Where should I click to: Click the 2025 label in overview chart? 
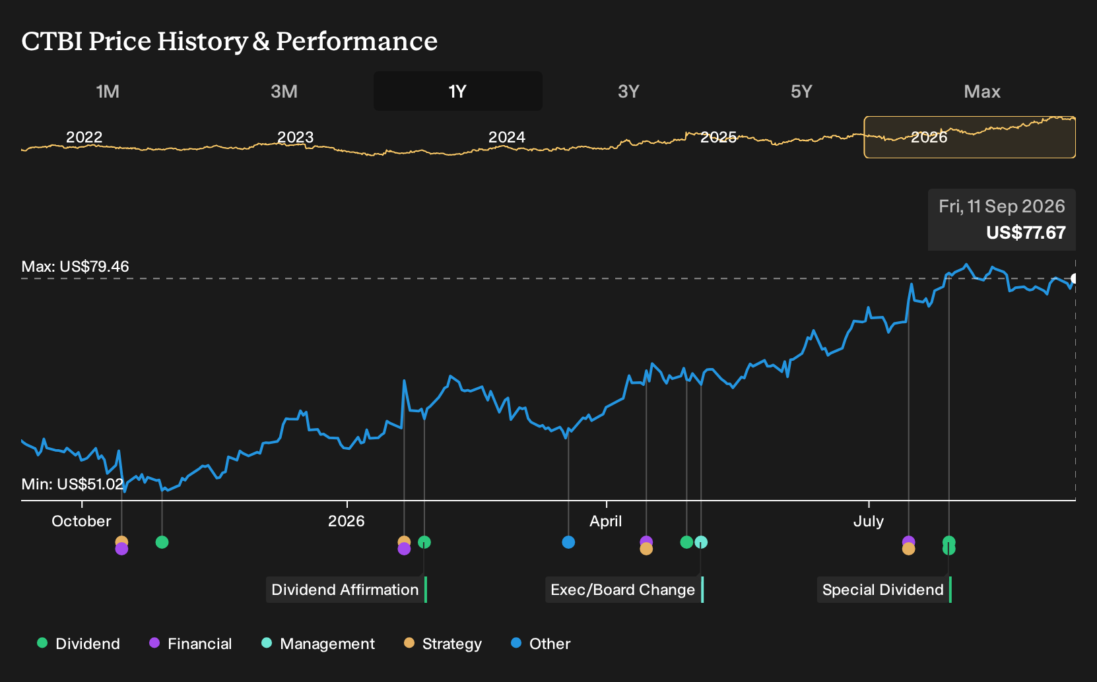pyautogui.click(x=718, y=137)
